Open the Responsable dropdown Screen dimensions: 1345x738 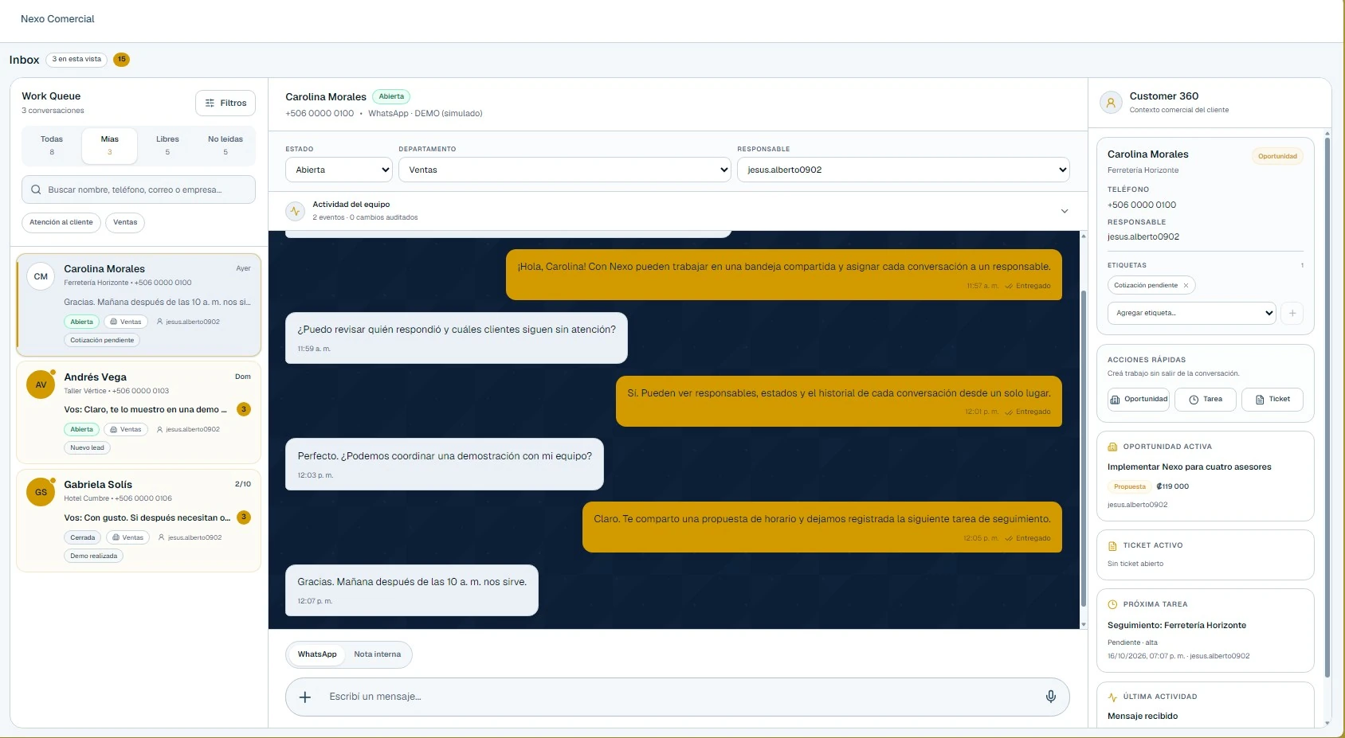pyautogui.click(x=904, y=170)
